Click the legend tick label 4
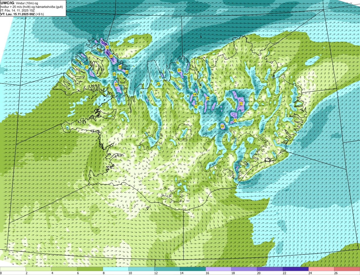The width and height of the screenshot is (360, 275). [x=53, y=273]
